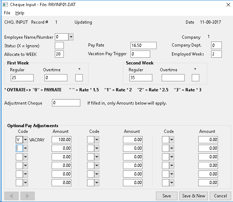Open the File menu
The height and width of the screenshot is (202, 233).
click(7, 13)
